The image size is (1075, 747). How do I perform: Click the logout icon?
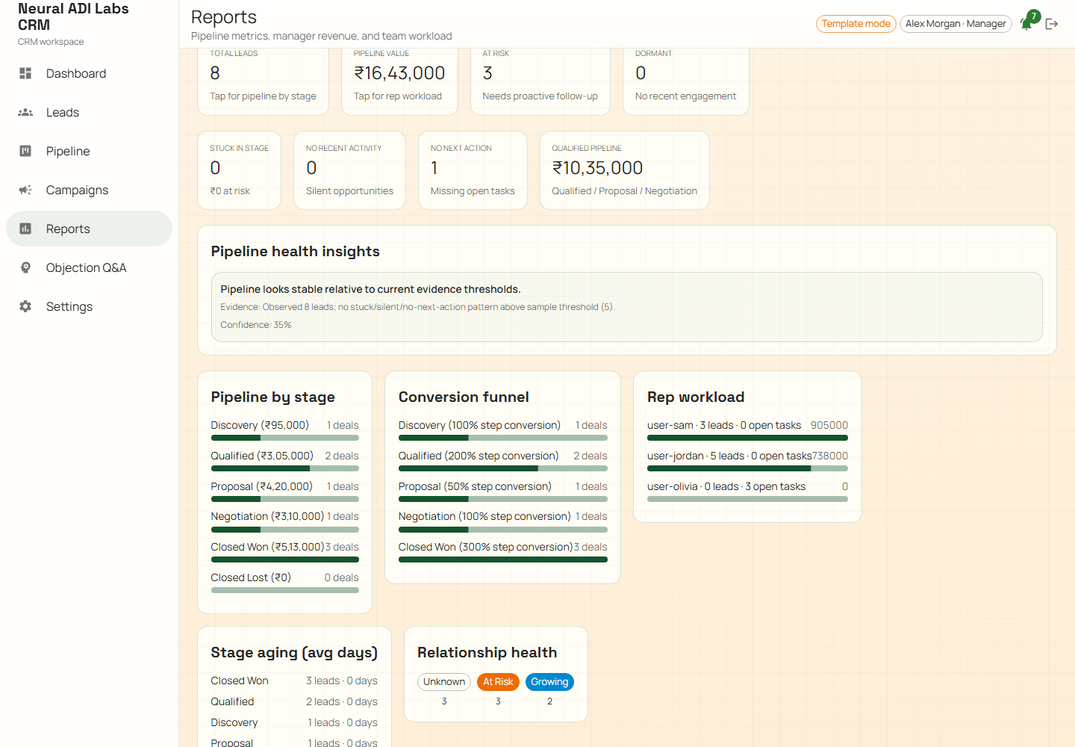click(x=1052, y=24)
